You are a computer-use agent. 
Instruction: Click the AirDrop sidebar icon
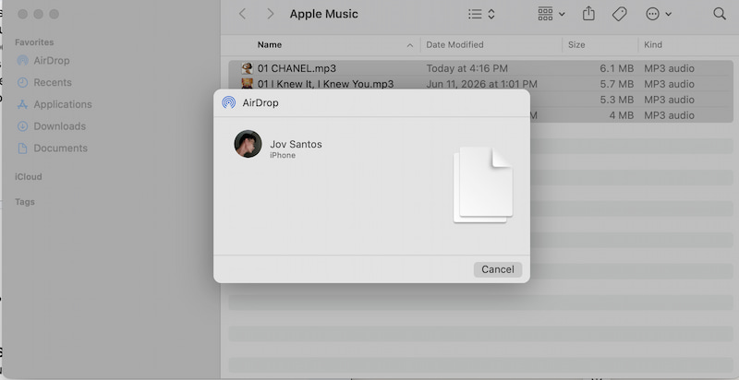(22, 61)
